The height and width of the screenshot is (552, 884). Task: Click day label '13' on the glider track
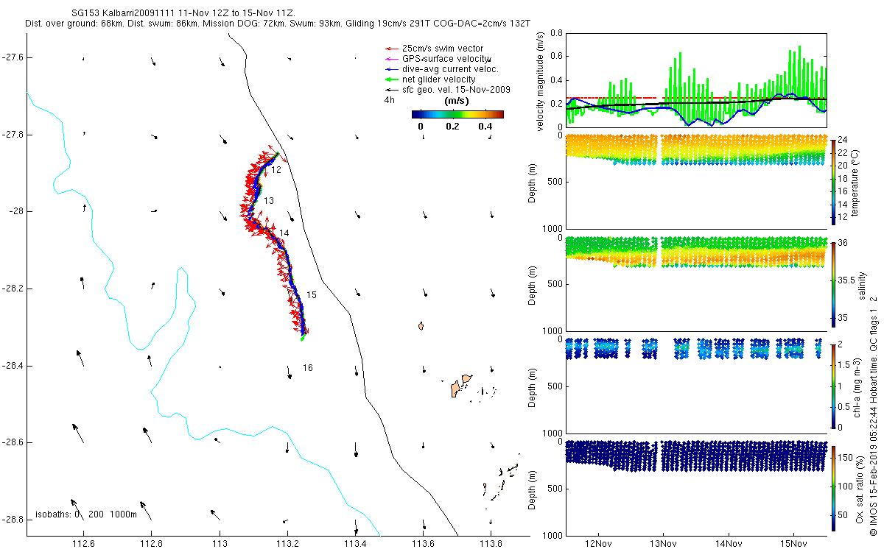(269, 201)
